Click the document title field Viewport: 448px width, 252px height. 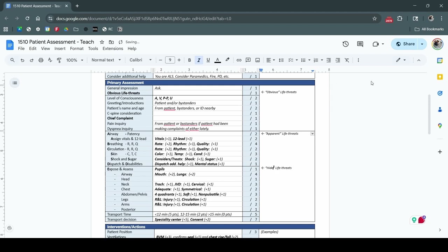pyautogui.click(x=56, y=42)
